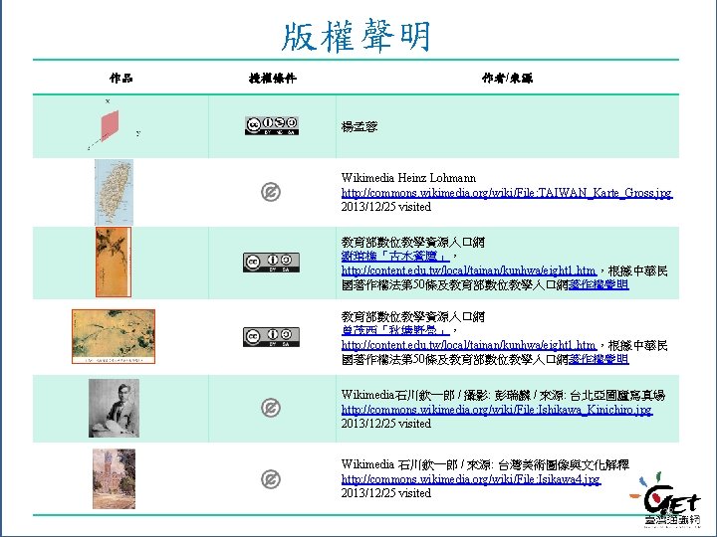Open the content.edu.tw link in the 秋塘野禽 row

pos(469,345)
